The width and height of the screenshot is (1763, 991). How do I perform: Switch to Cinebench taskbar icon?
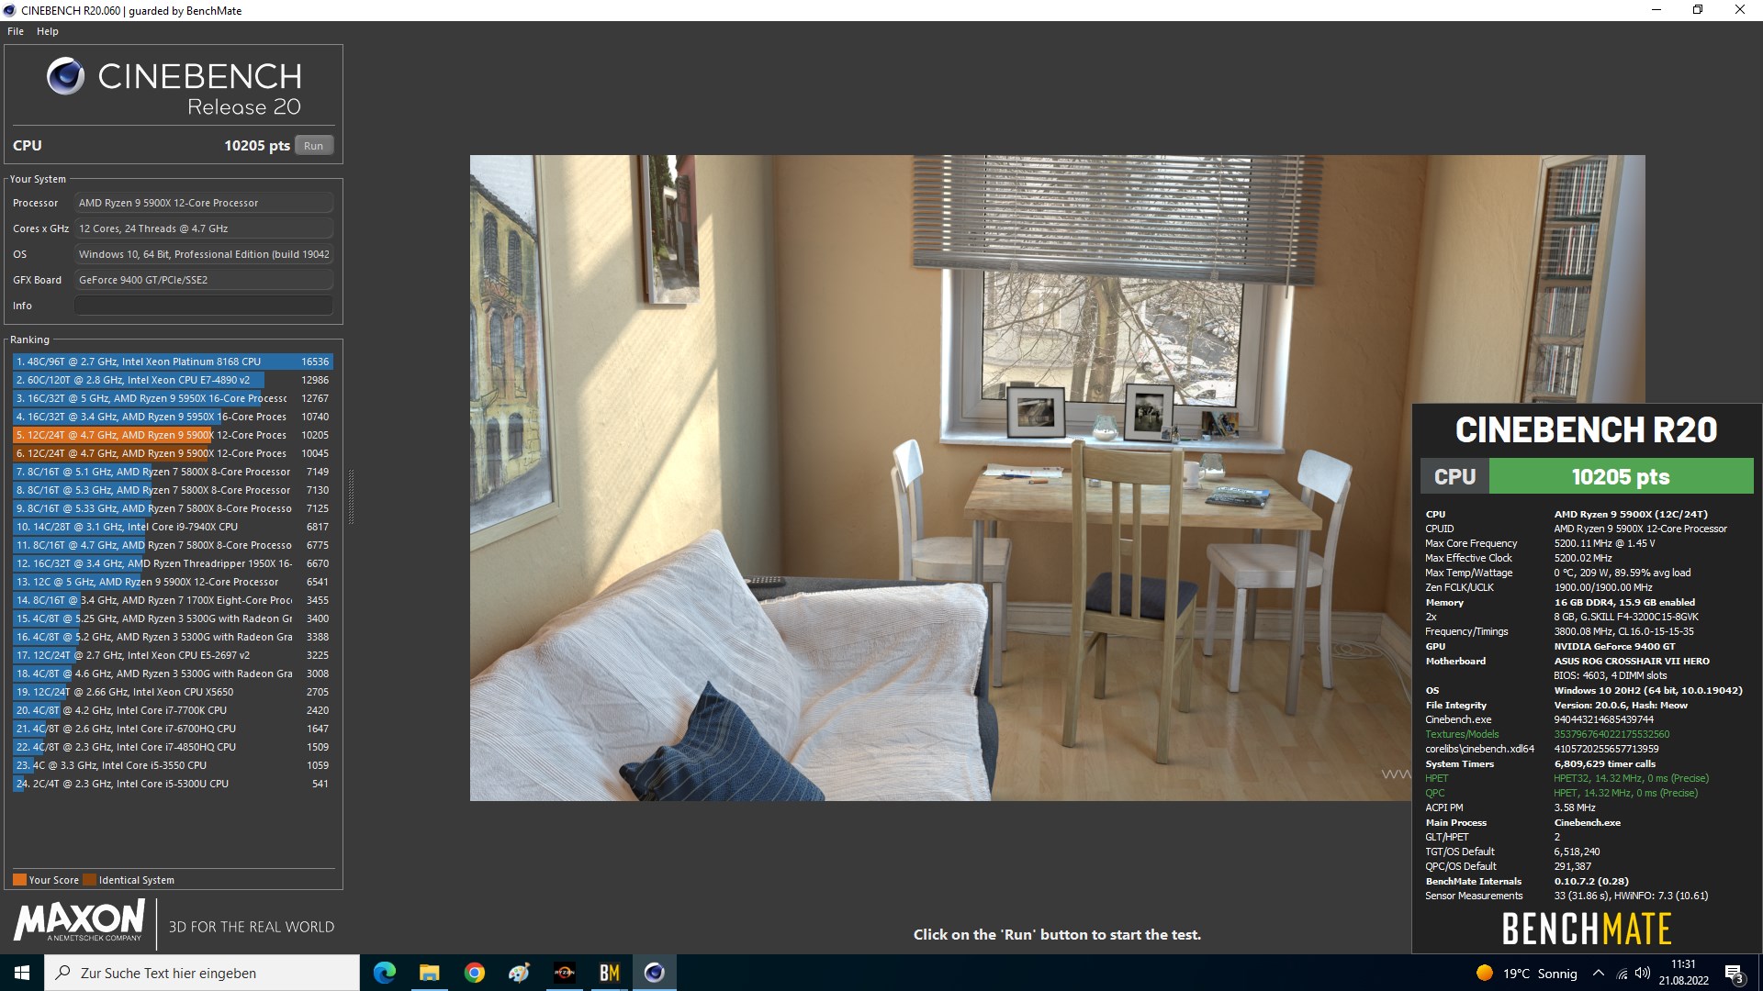[655, 973]
